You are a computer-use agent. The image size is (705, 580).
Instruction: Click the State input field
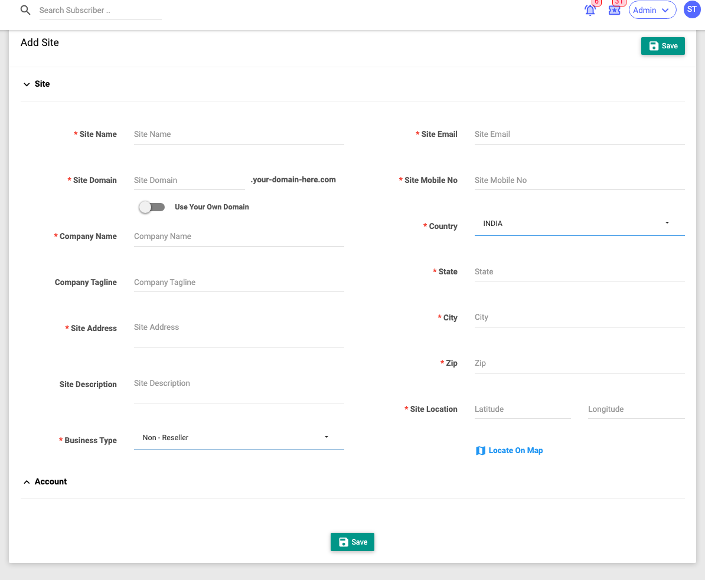pos(580,272)
